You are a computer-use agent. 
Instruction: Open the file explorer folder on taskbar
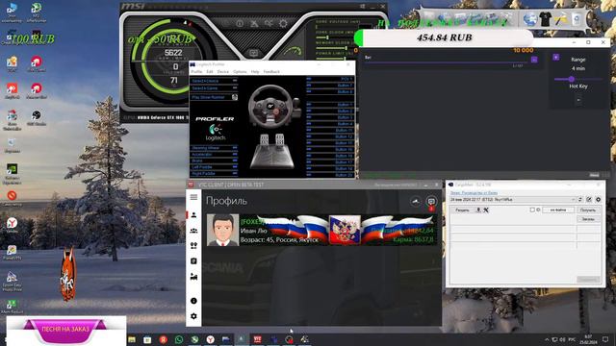[132, 339]
